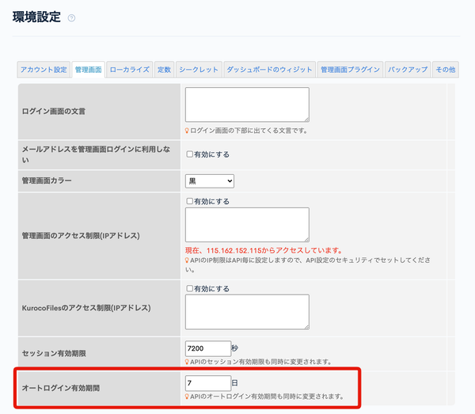Image resolution: width=475 pixels, height=414 pixels.
Task: Click the red text 現在、115.162.152.115からアクセスしています。
Action: pyautogui.click(x=264, y=250)
